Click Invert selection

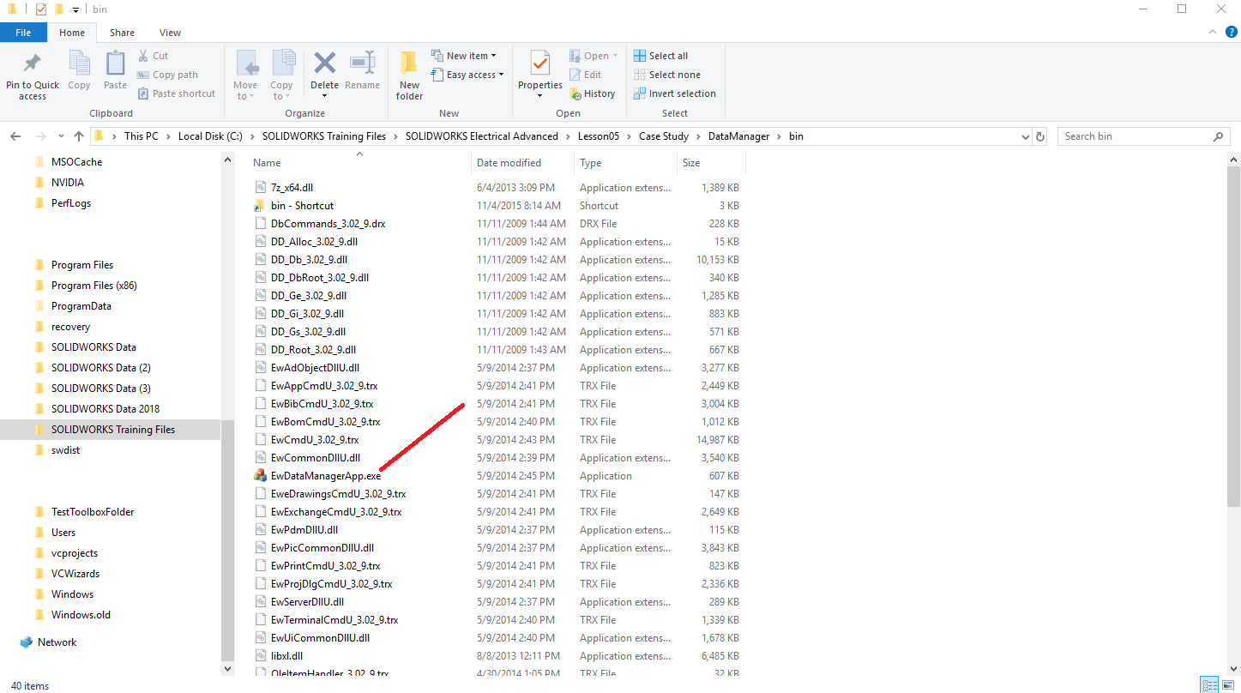[x=674, y=93]
